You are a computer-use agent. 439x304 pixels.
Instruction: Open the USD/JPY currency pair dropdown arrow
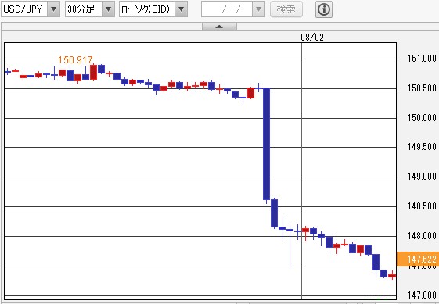(x=53, y=9)
